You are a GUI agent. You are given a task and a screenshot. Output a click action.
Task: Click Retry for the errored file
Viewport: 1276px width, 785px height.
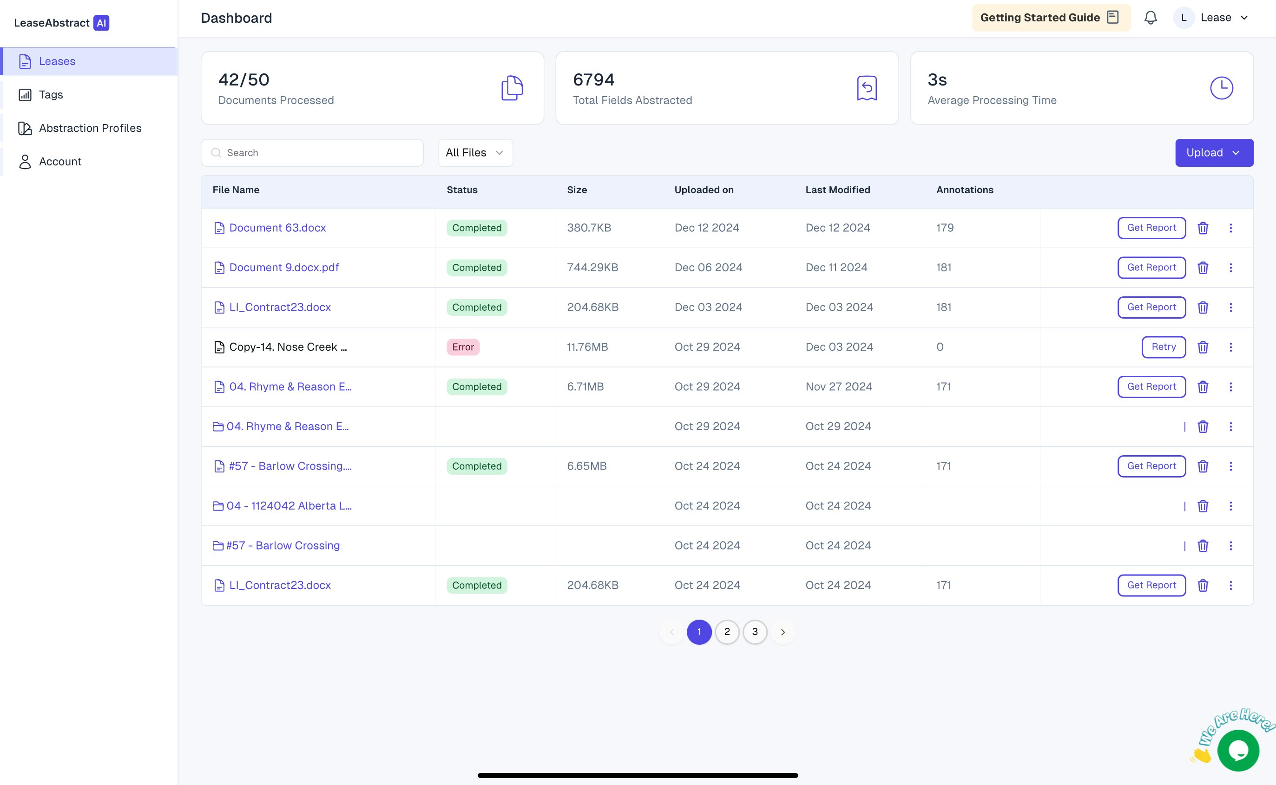tap(1163, 347)
